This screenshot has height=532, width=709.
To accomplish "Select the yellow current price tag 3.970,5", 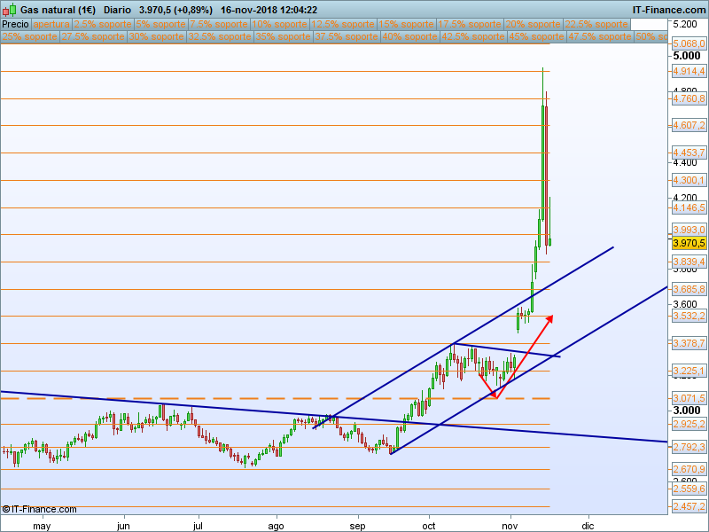I will [x=689, y=243].
